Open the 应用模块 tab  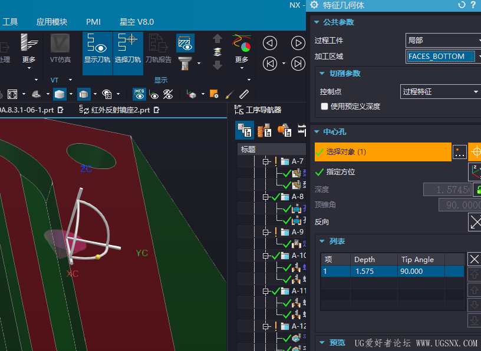51,22
